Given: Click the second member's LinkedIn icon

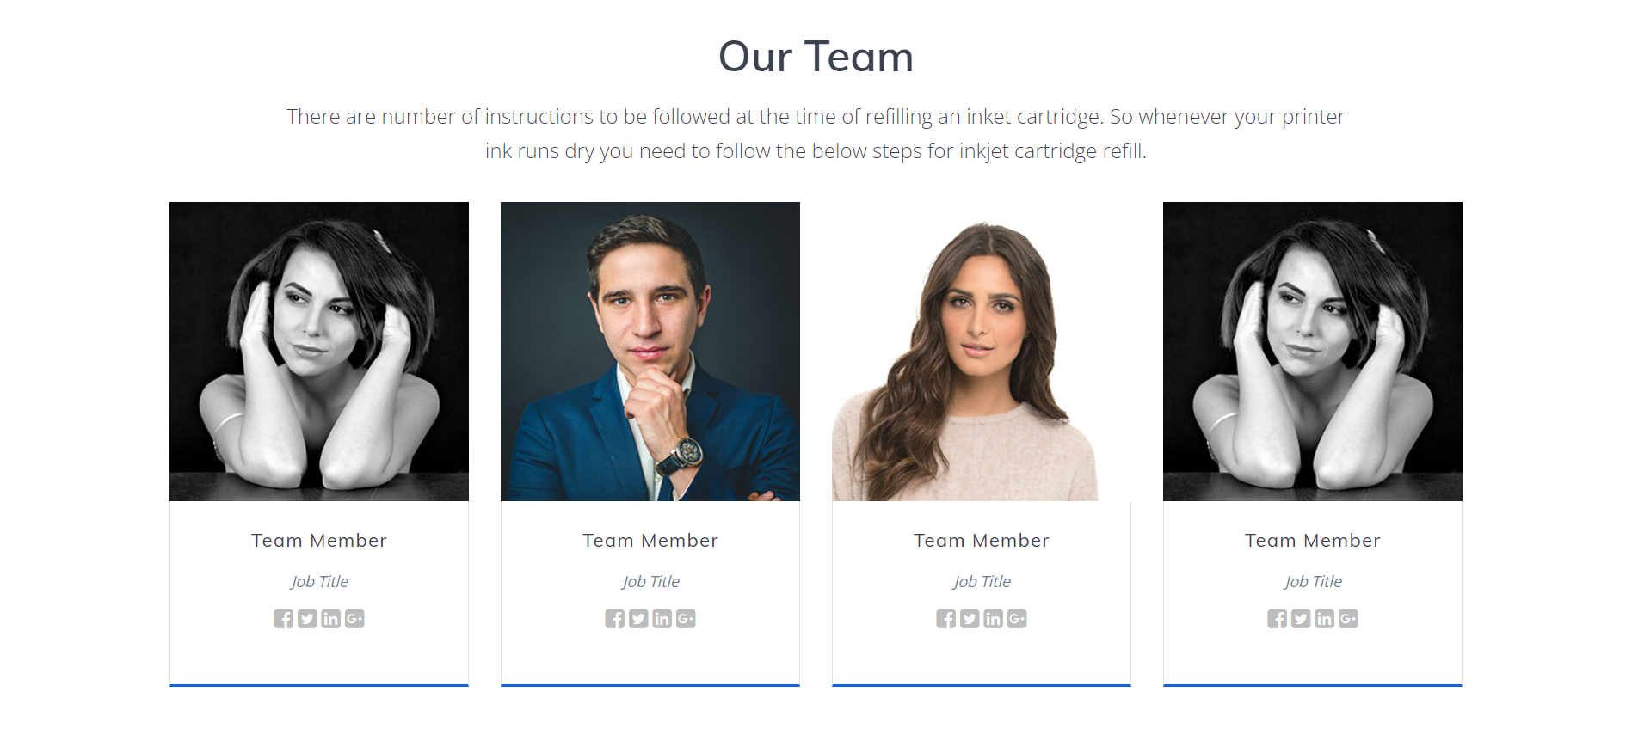Looking at the screenshot, I should coord(662,619).
